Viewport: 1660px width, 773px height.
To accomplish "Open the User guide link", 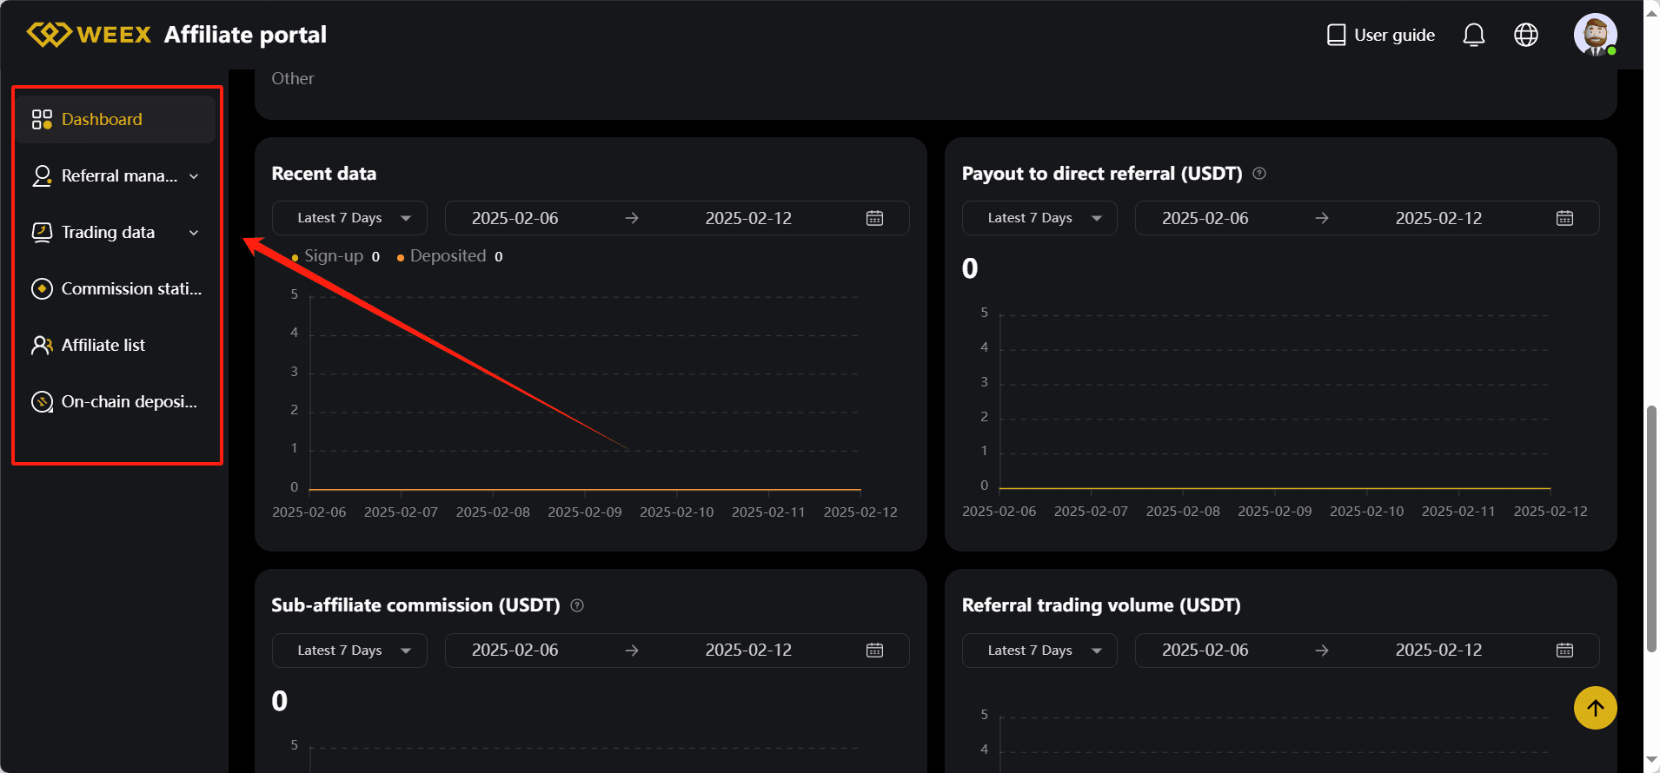I will (1381, 35).
